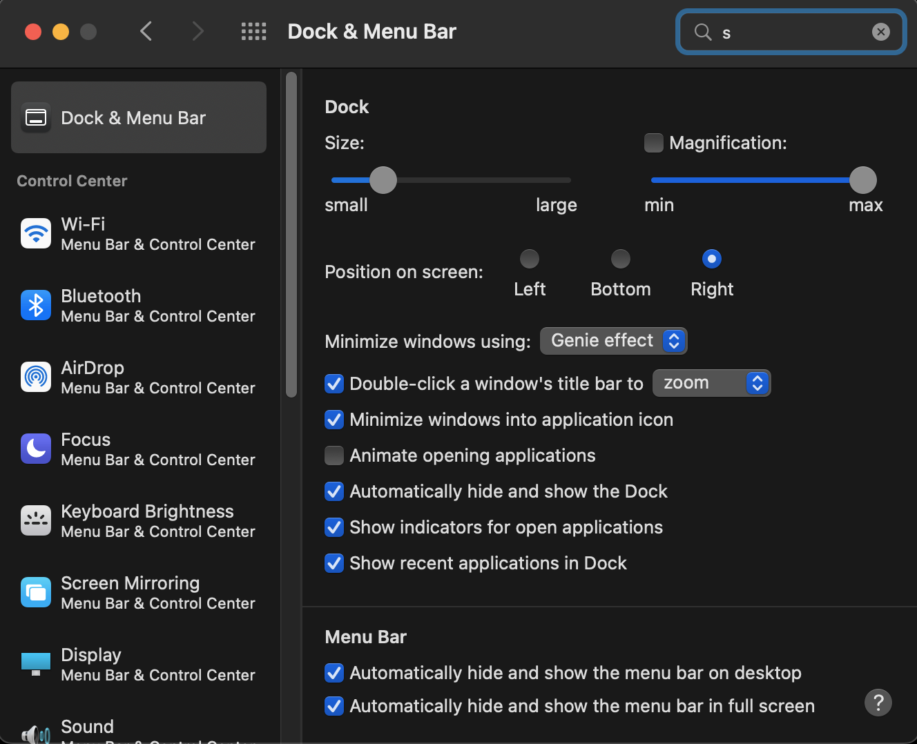This screenshot has width=917, height=744.
Task: Open Screen Mirroring icon in sidebar
Action: click(36, 592)
